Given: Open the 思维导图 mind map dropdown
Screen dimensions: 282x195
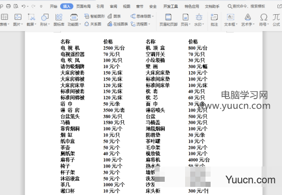Looking at the screenshot, I should click(142, 16).
